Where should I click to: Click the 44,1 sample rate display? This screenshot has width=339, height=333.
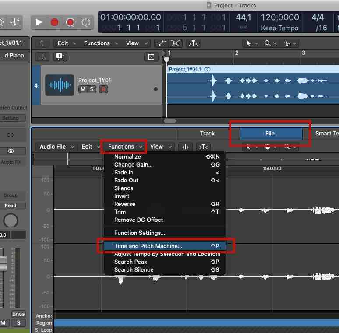(244, 17)
